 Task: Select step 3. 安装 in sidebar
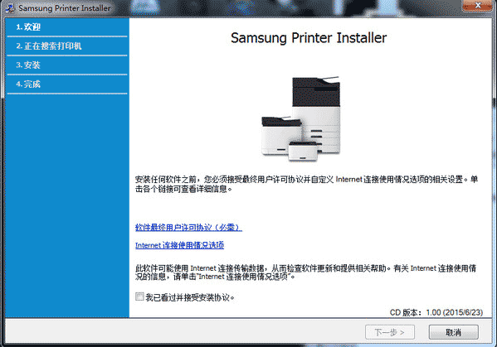pos(67,65)
